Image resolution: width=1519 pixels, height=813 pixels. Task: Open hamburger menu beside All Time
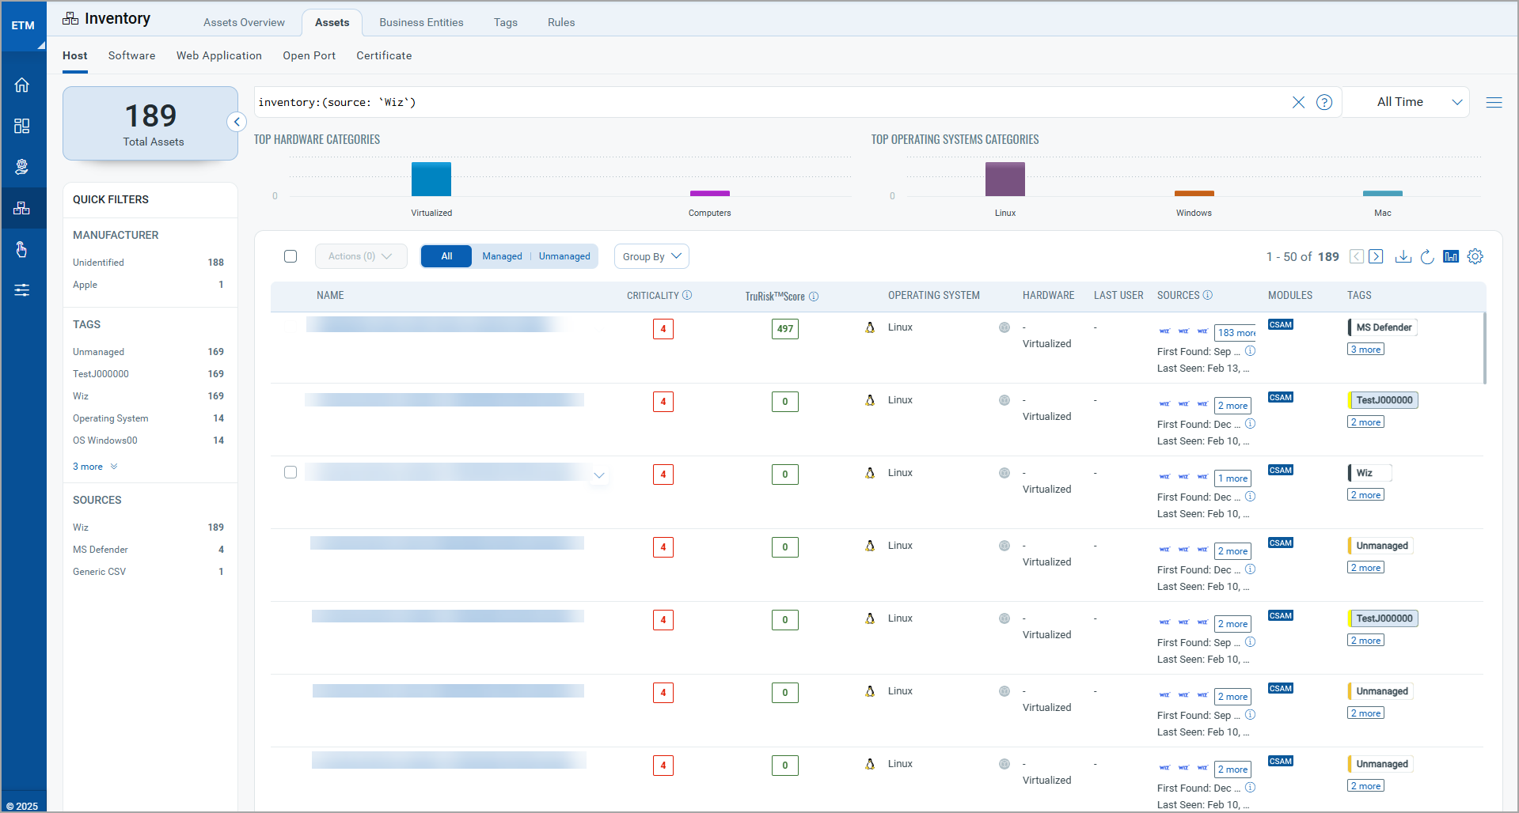(x=1494, y=102)
